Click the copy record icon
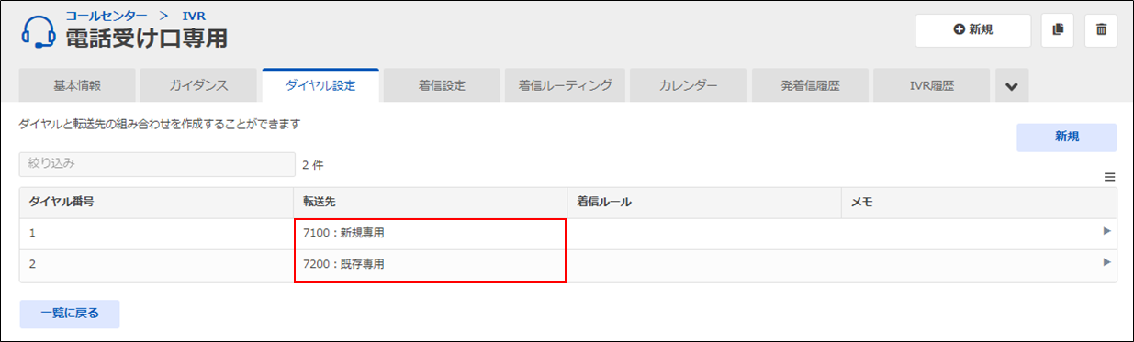Viewport: 1134px width, 342px height. 1057,30
